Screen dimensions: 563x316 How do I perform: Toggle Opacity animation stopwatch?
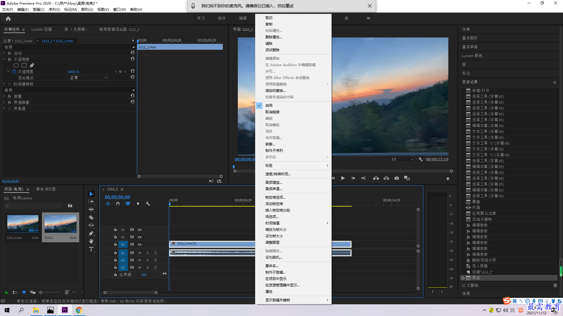pos(14,71)
